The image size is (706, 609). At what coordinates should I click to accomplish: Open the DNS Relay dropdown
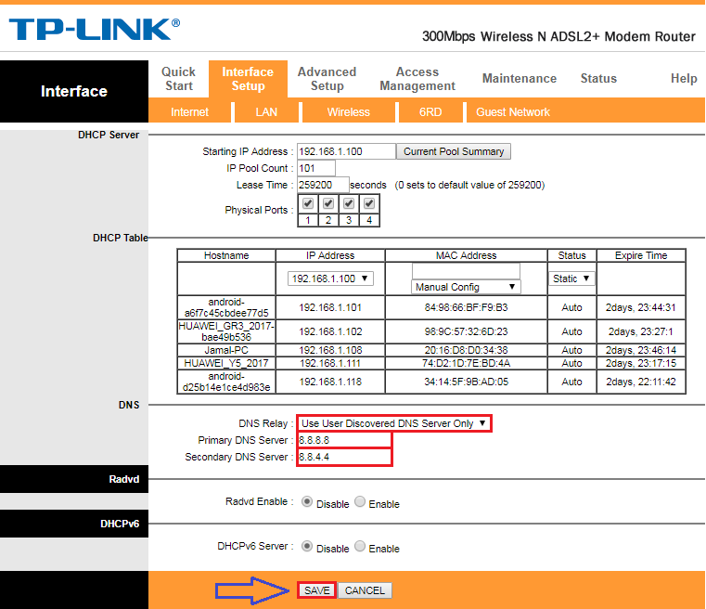394,423
